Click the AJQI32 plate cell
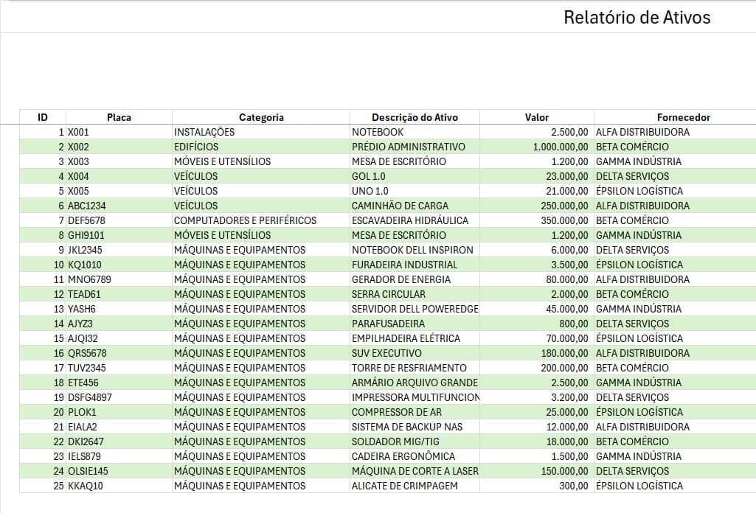The width and height of the screenshot is (756, 513). [119, 338]
